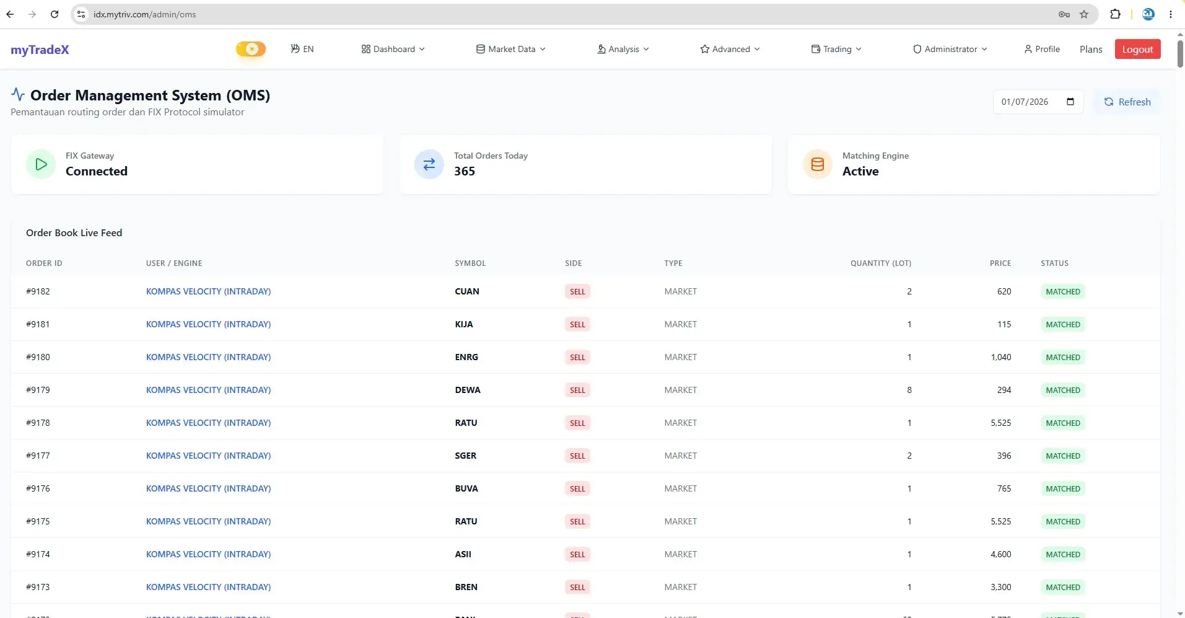Click the ASII symbol cell
The height and width of the screenshot is (618, 1185).
pyautogui.click(x=463, y=554)
